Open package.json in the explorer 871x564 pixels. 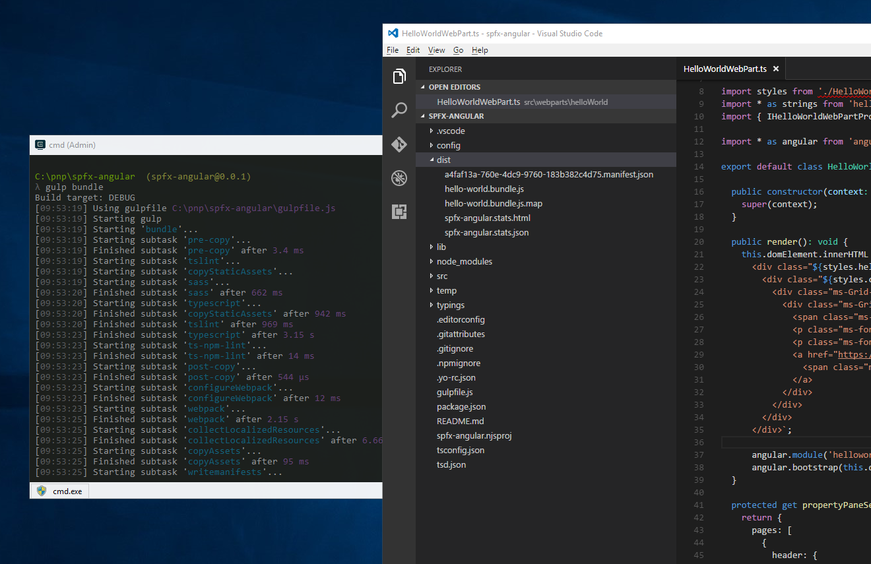(461, 406)
